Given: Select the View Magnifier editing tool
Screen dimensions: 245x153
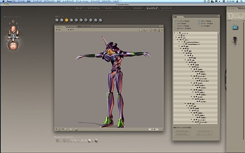Looking at the screenshot, I should (96, 20).
